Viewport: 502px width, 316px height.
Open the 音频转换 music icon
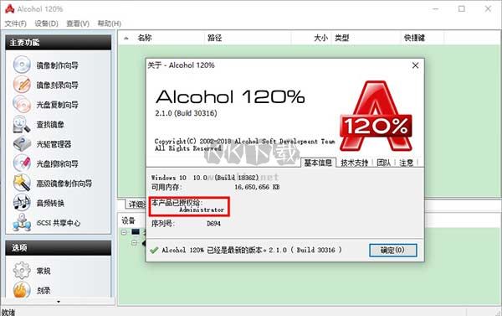point(22,203)
